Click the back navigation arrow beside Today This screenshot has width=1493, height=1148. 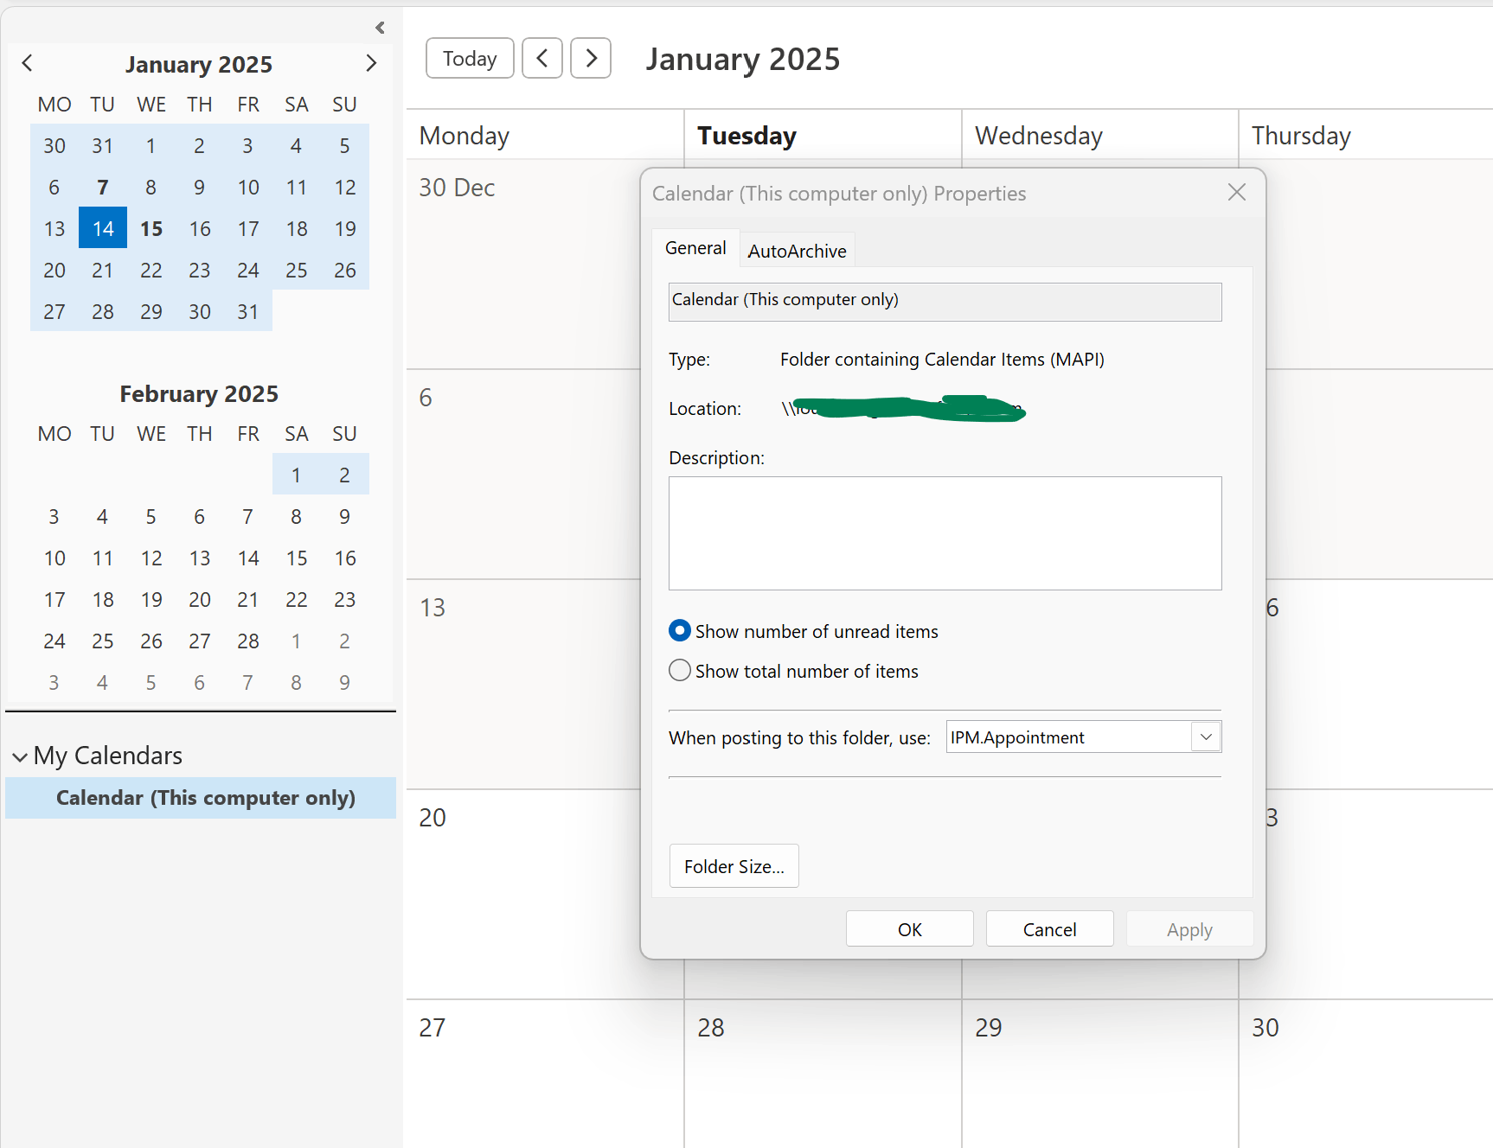click(x=542, y=58)
